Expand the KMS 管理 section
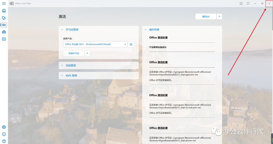 (x=99, y=76)
